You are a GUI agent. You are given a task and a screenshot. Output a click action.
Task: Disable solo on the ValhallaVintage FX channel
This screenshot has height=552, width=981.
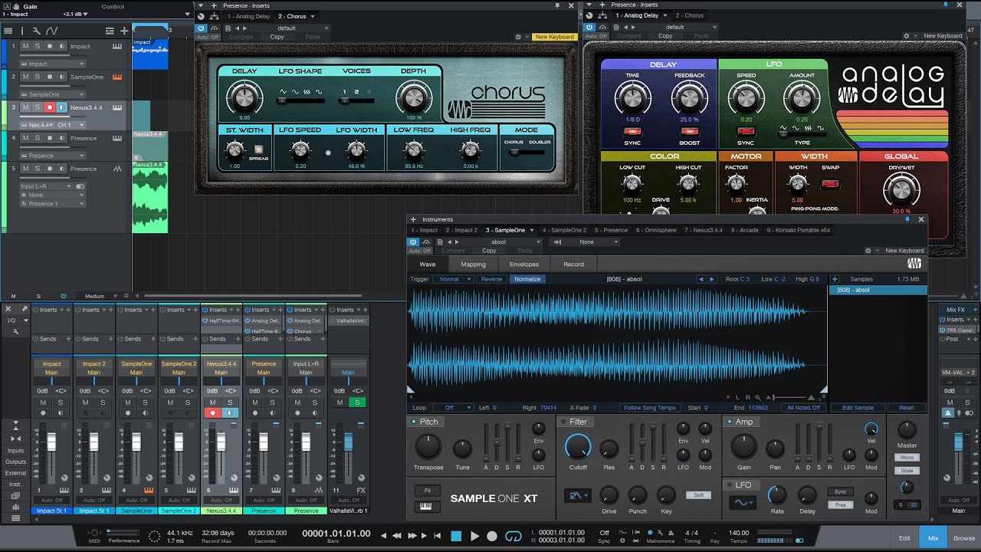click(356, 402)
